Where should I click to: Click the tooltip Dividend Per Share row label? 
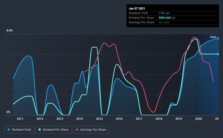click(x=141, y=18)
